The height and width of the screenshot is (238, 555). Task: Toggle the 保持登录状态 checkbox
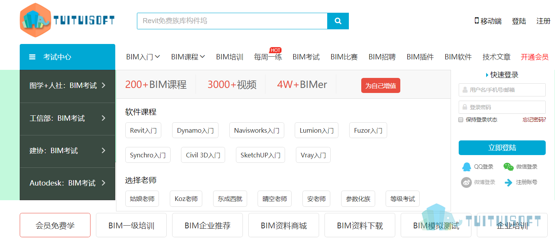coord(461,120)
